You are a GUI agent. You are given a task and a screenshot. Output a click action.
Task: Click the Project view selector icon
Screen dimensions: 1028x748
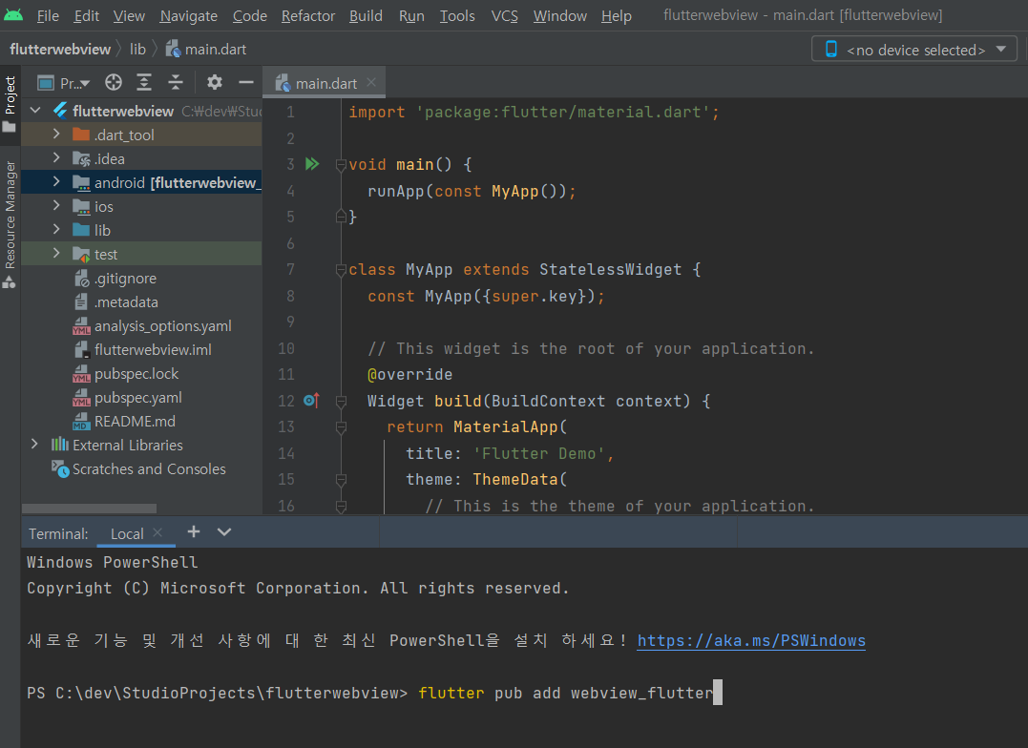45,83
